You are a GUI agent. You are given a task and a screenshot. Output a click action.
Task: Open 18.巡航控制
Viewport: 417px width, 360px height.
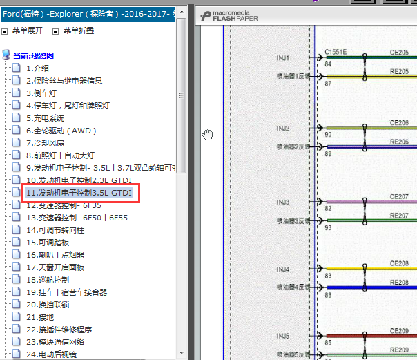point(48,280)
